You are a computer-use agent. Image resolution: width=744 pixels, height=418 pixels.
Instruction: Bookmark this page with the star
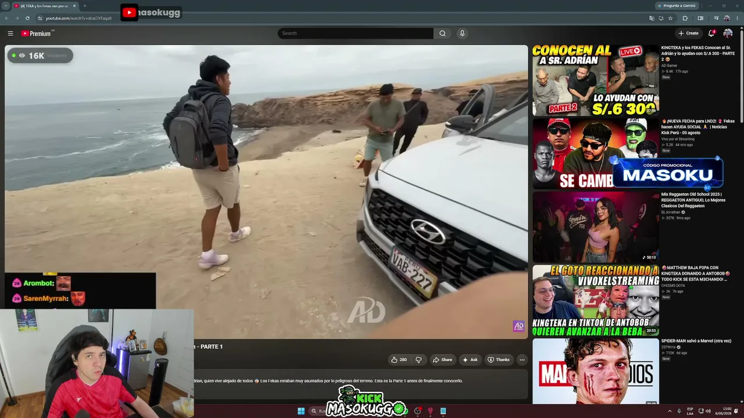(670, 18)
